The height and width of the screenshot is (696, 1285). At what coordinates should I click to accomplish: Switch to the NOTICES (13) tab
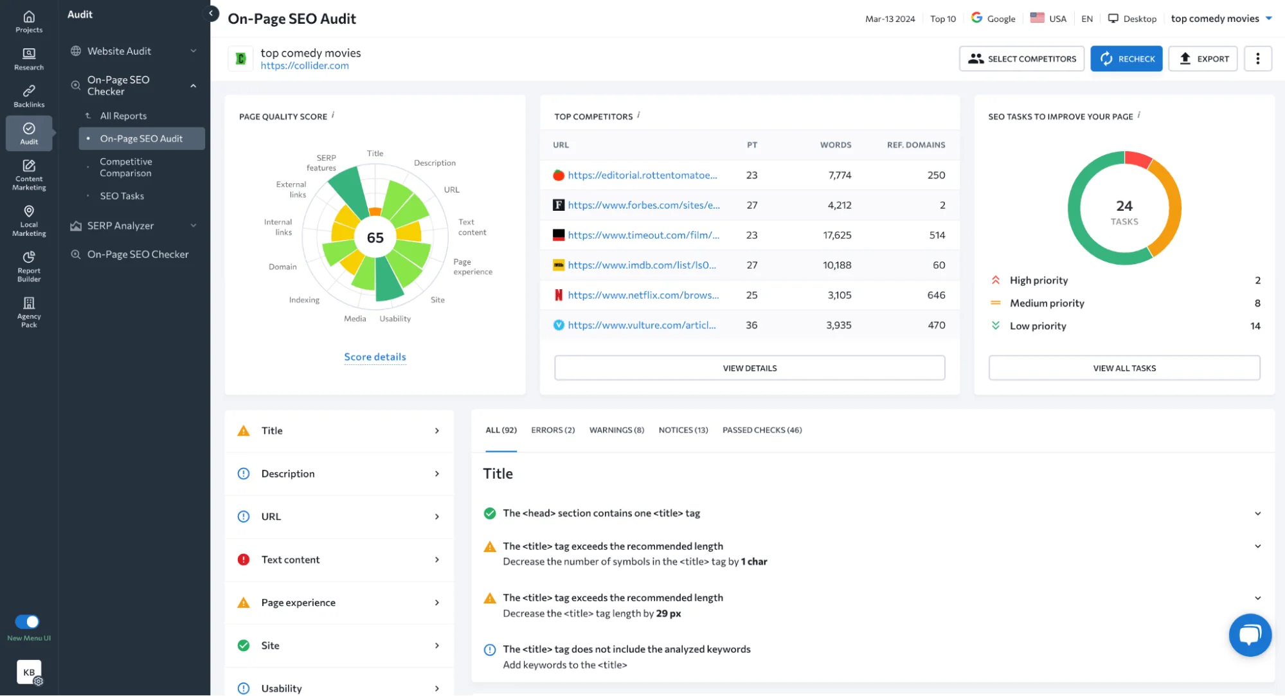[683, 430]
